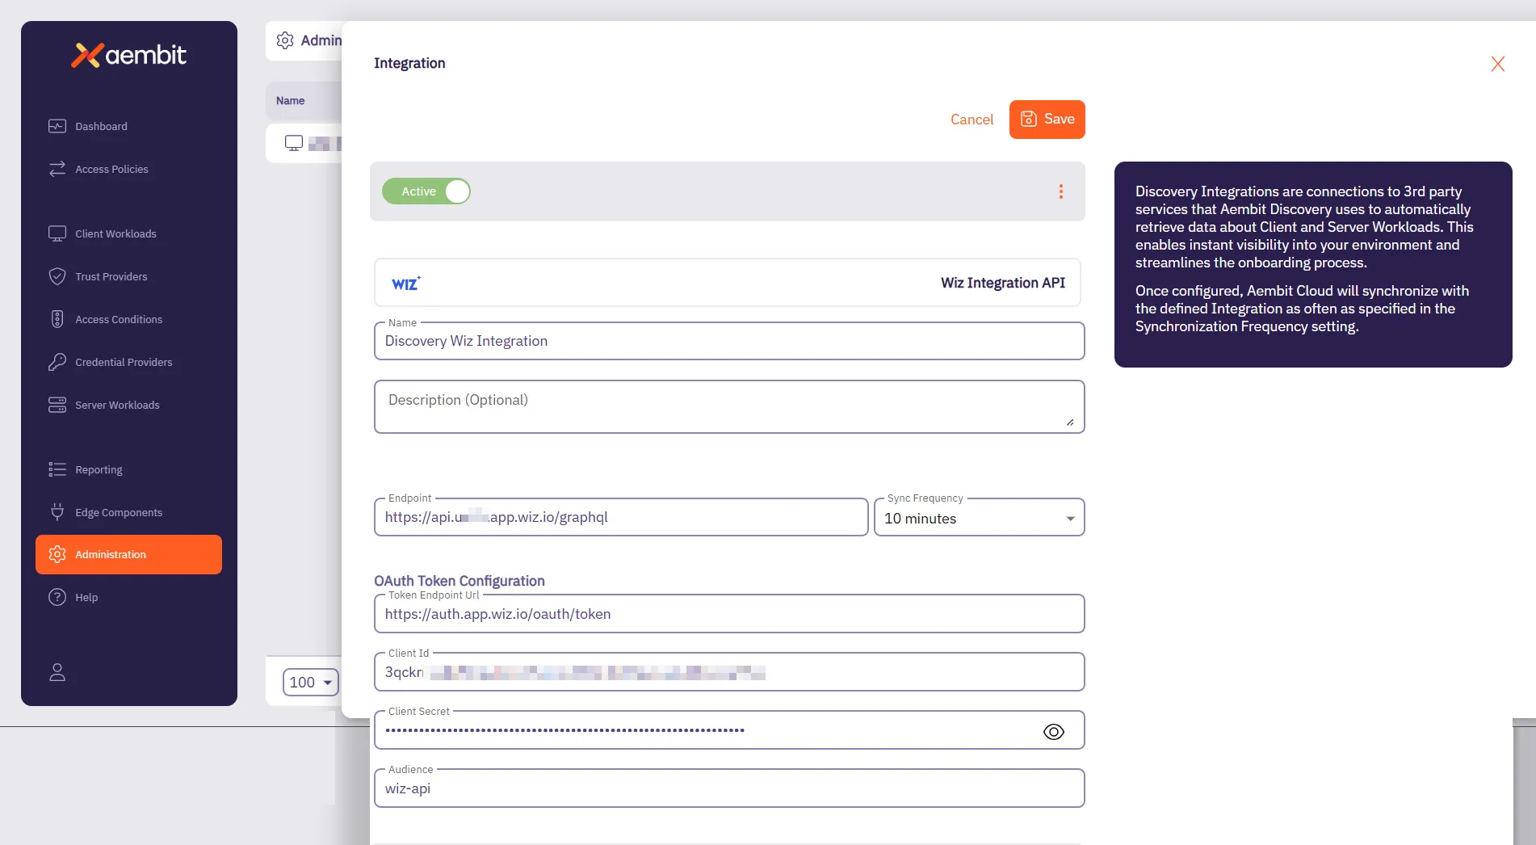
Task: Open the Help menu item
Action: [x=84, y=597]
